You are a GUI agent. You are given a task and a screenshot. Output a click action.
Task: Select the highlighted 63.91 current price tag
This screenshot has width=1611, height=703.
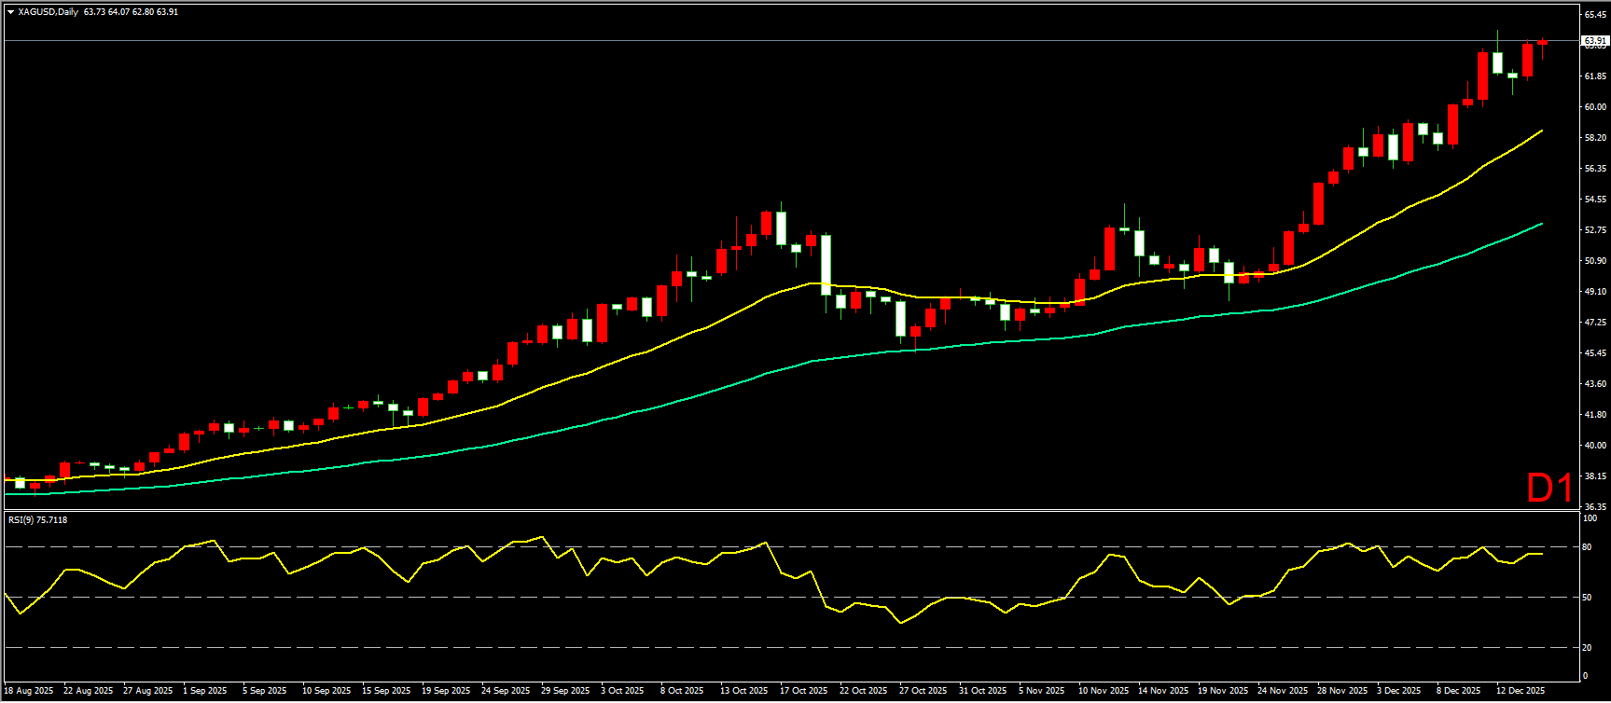[x=1594, y=41]
